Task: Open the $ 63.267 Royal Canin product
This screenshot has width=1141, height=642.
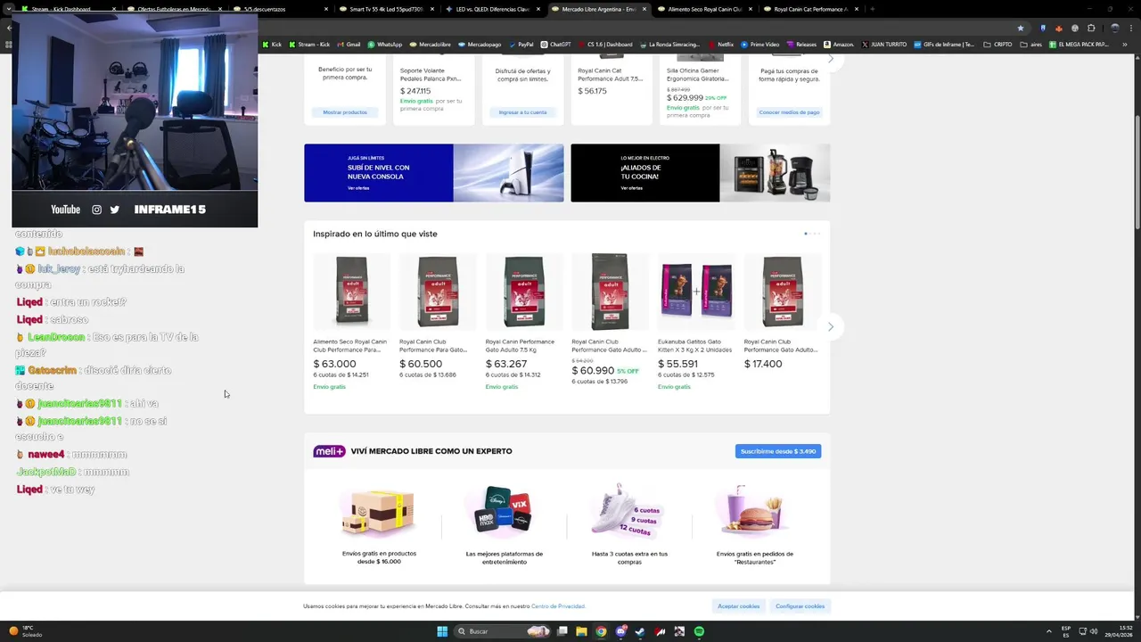Action: [x=524, y=322]
